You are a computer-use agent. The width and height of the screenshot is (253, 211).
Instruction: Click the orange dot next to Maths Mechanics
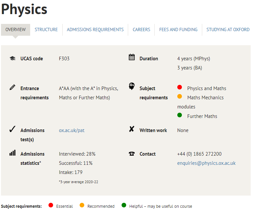180,96
